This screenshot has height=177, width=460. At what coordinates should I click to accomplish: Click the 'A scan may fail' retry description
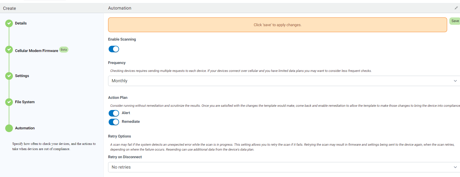282,147
